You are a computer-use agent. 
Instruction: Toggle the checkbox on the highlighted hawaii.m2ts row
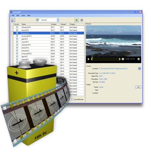(x=17, y=33)
